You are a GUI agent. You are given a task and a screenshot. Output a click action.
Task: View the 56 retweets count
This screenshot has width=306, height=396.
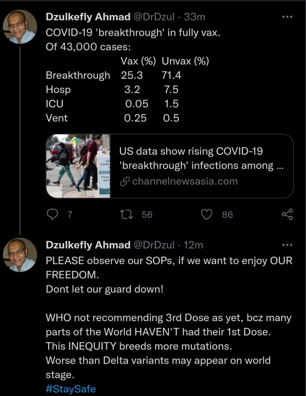click(147, 214)
